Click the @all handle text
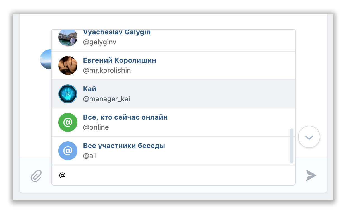 coord(90,156)
